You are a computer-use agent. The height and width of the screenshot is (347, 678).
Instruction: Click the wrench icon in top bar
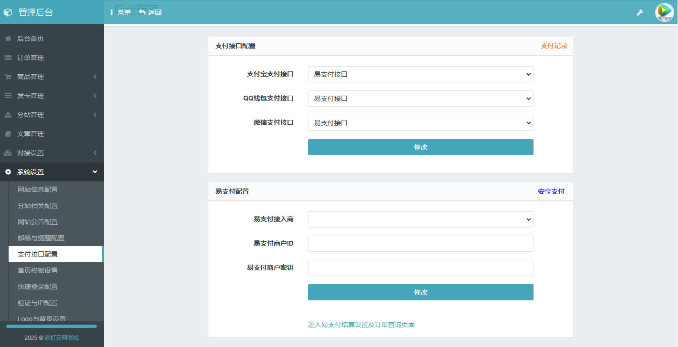pyautogui.click(x=640, y=12)
